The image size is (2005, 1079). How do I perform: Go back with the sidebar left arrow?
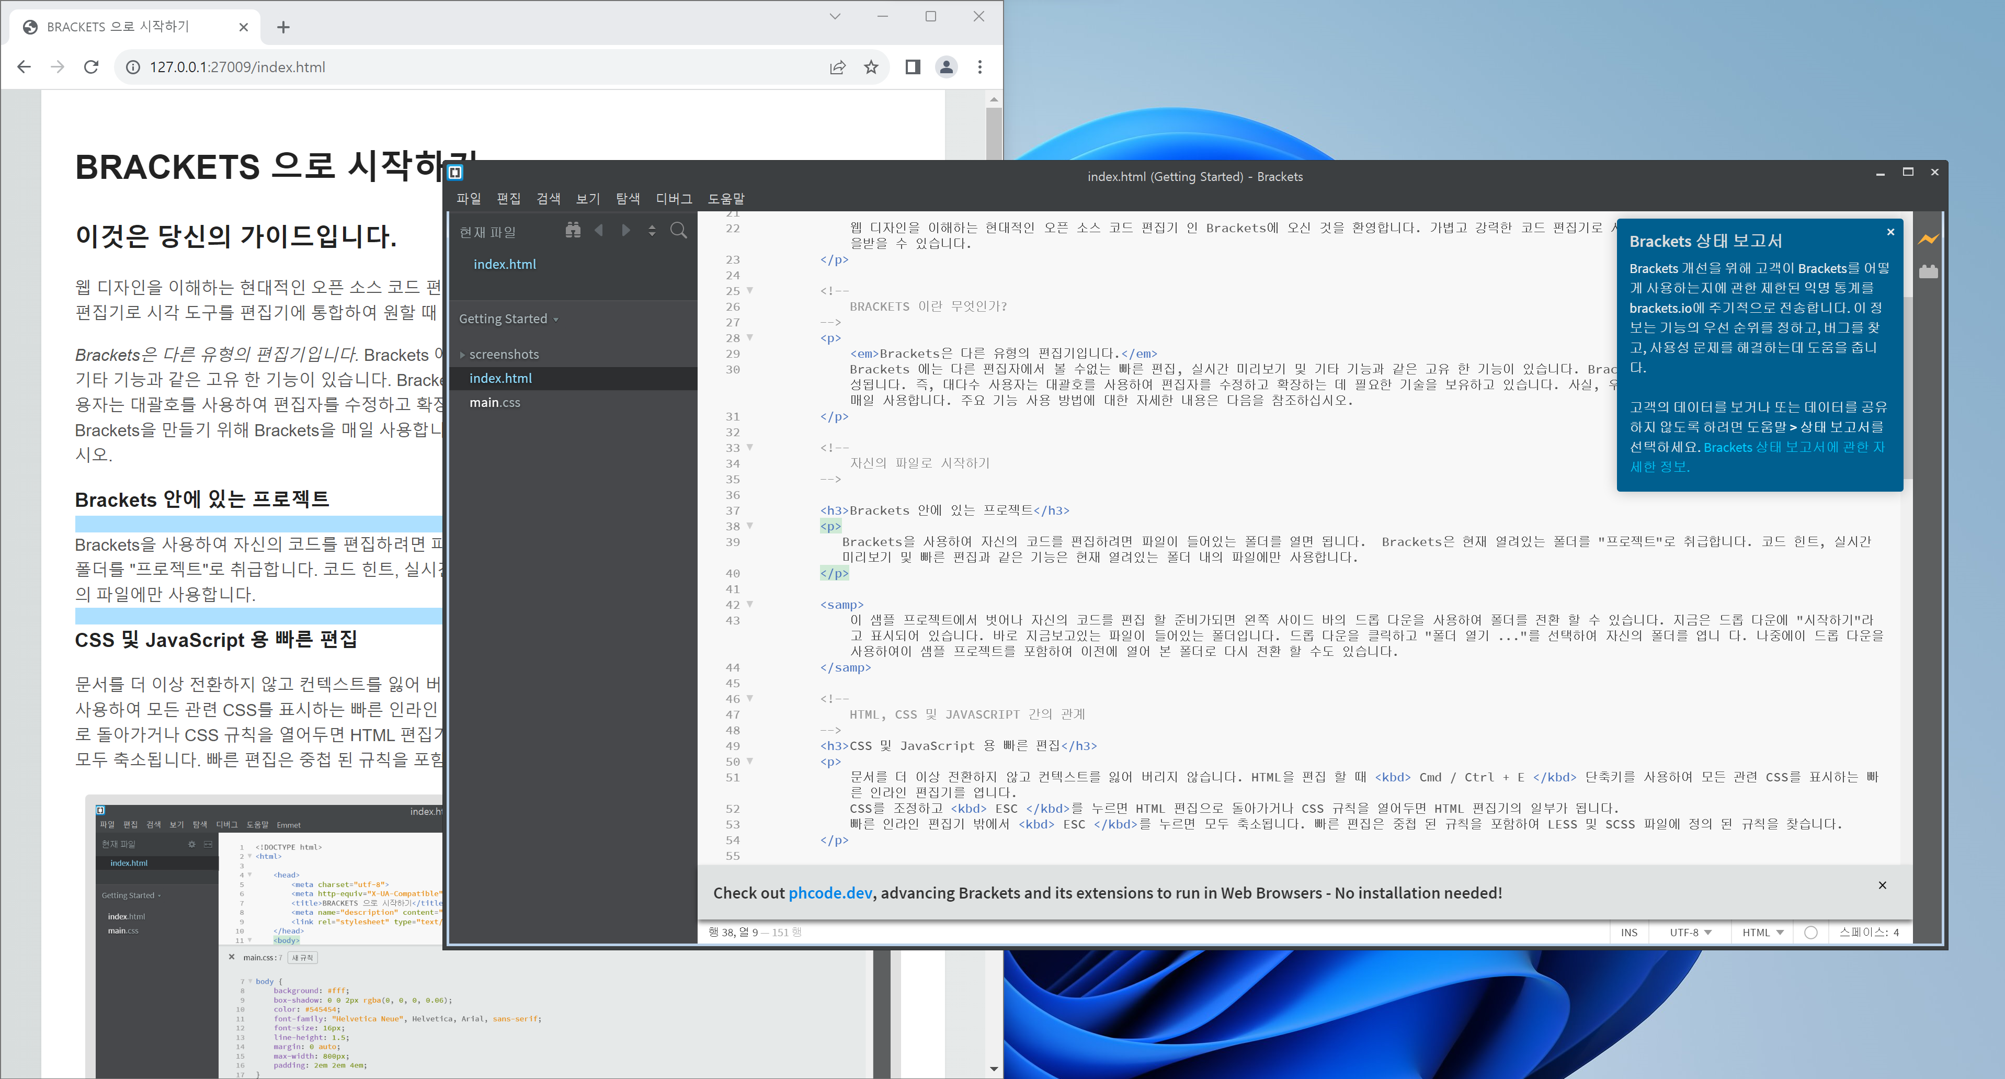(x=599, y=230)
